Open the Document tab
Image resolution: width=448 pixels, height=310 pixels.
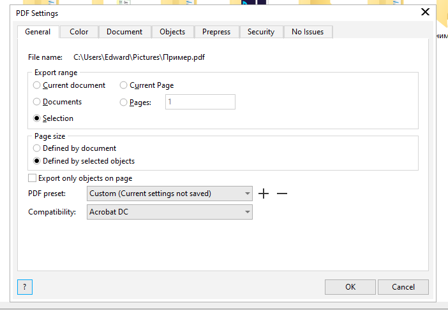[x=124, y=32]
